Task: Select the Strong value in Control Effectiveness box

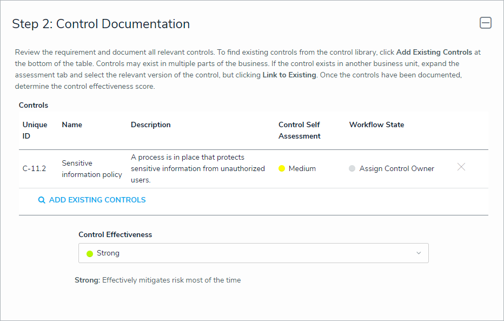Action: click(x=108, y=253)
